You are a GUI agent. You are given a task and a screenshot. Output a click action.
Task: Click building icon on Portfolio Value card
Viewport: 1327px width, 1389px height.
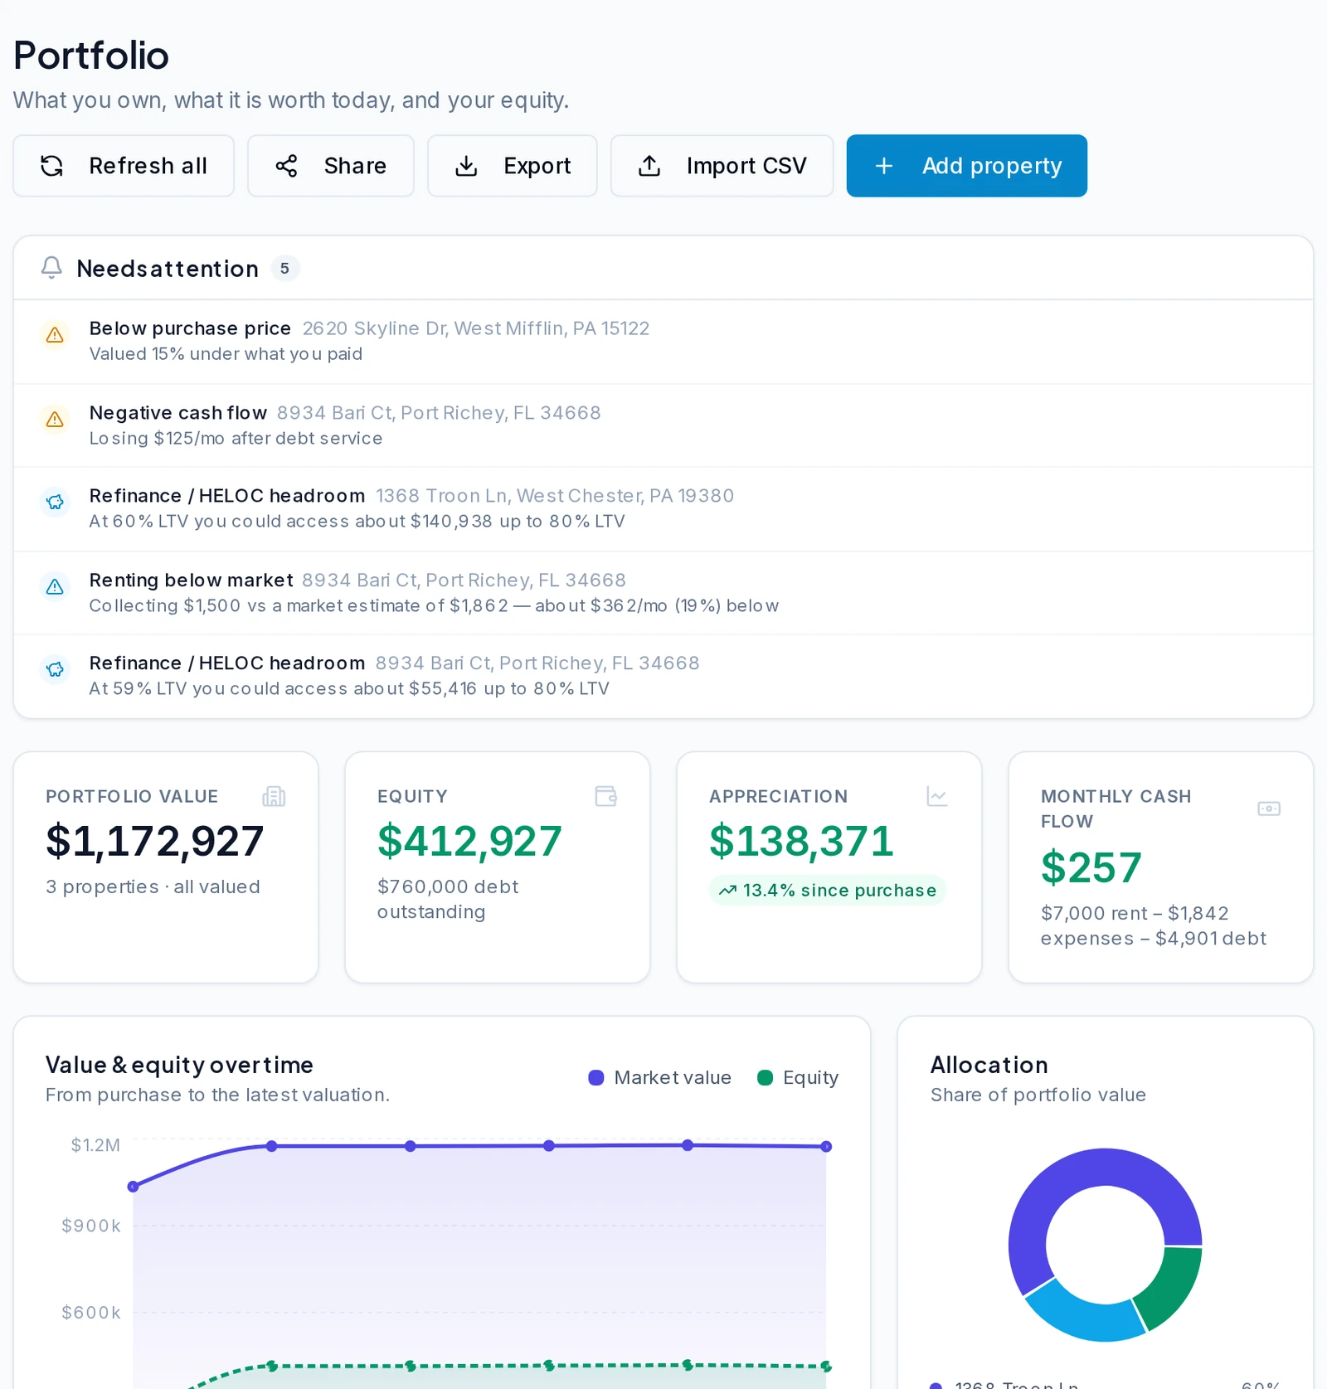point(274,797)
